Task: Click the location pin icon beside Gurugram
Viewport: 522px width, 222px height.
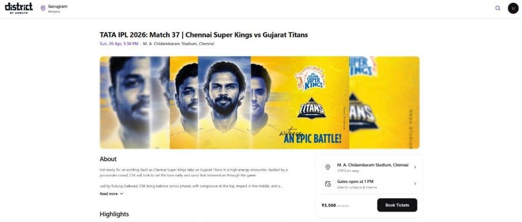Action: point(43,8)
